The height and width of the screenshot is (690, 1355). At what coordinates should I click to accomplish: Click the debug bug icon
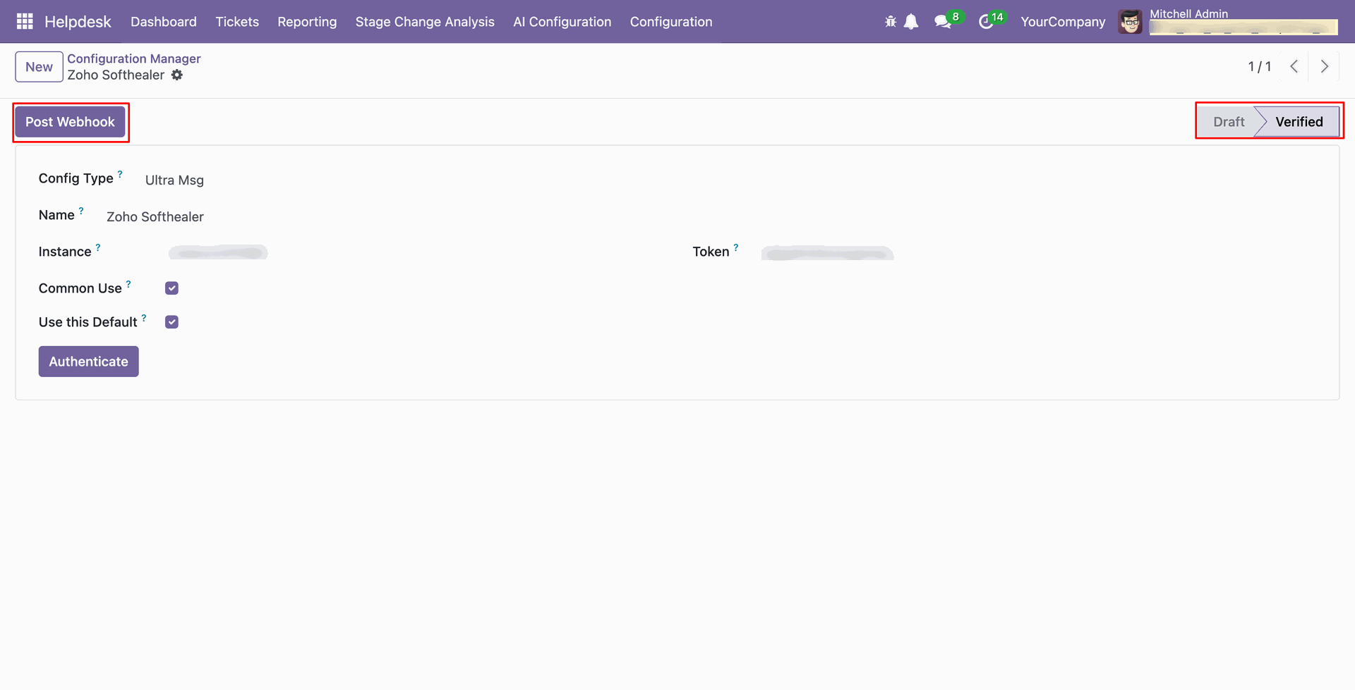click(x=891, y=22)
